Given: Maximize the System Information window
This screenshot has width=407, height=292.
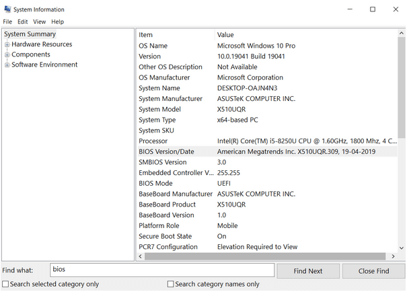Looking at the screenshot, I should [x=373, y=9].
